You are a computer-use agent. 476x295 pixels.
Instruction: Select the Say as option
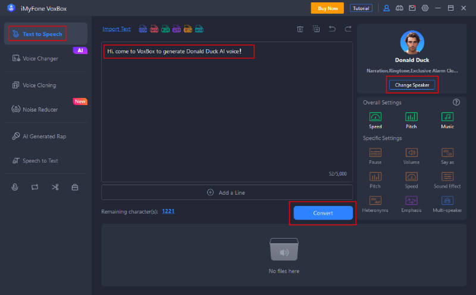coord(447,156)
